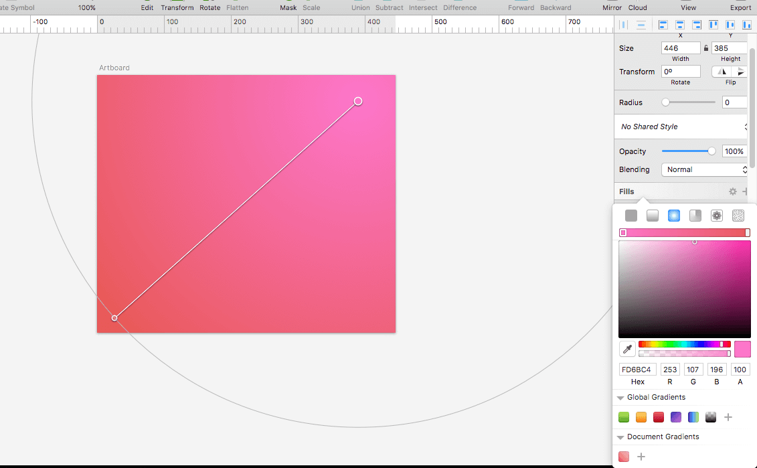The height and width of the screenshot is (468, 757).
Task: Click the Rotate input field
Action: pyautogui.click(x=681, y=72)
